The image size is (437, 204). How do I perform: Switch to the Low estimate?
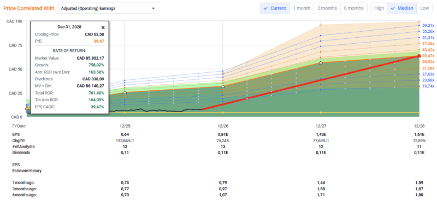pos(424,8)
